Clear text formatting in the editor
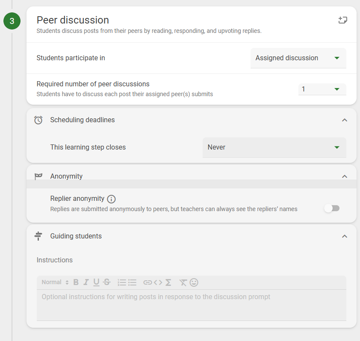This screenshot has height=341, width=360. click(x=183, y=282)
